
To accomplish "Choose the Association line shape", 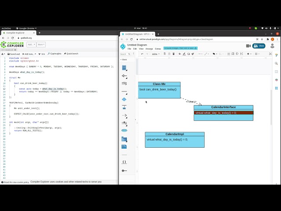I will 124,92.
